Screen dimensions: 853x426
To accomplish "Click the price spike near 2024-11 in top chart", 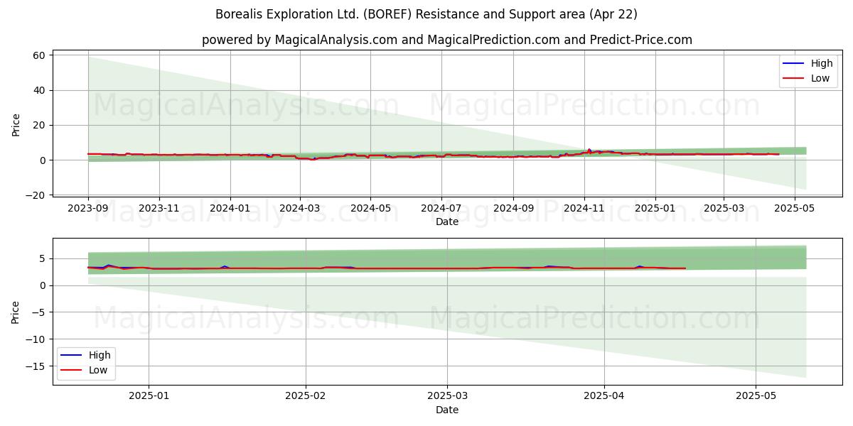I will tap(589, 150).
